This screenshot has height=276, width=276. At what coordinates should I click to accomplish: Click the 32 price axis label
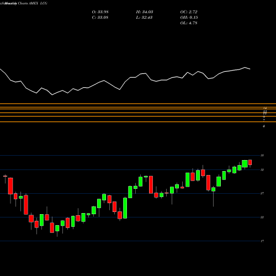pos(262,169)
